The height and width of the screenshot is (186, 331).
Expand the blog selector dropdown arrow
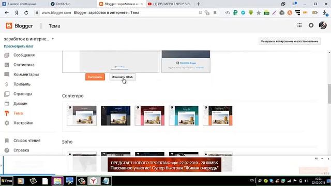[53, 39]
